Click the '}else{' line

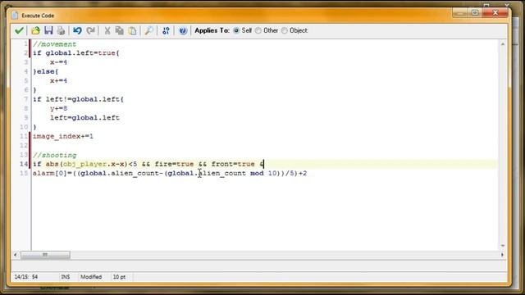[x=46, y=71]
